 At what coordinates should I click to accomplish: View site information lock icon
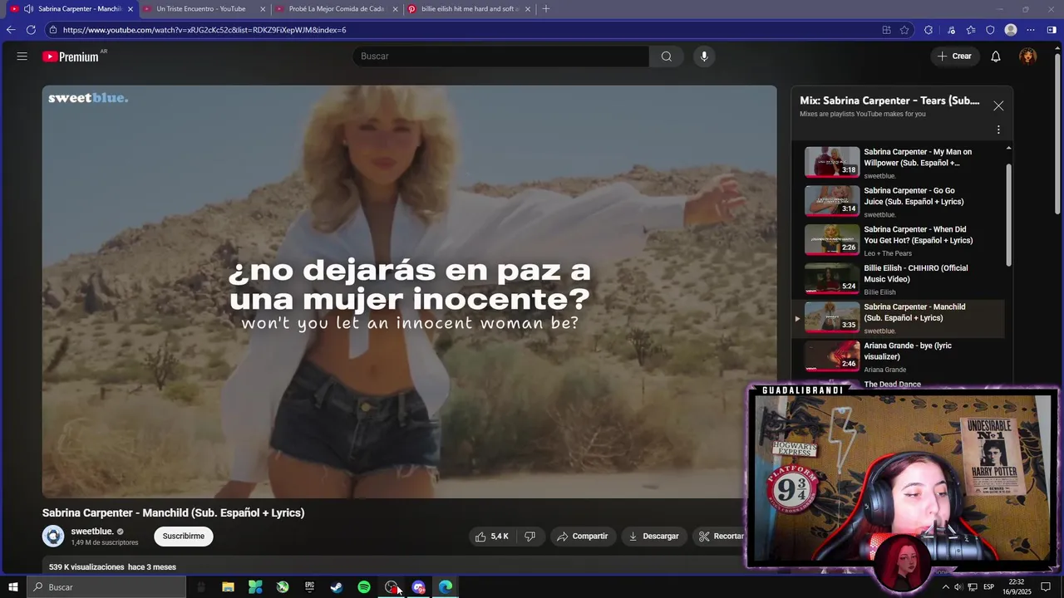point(53,30)
